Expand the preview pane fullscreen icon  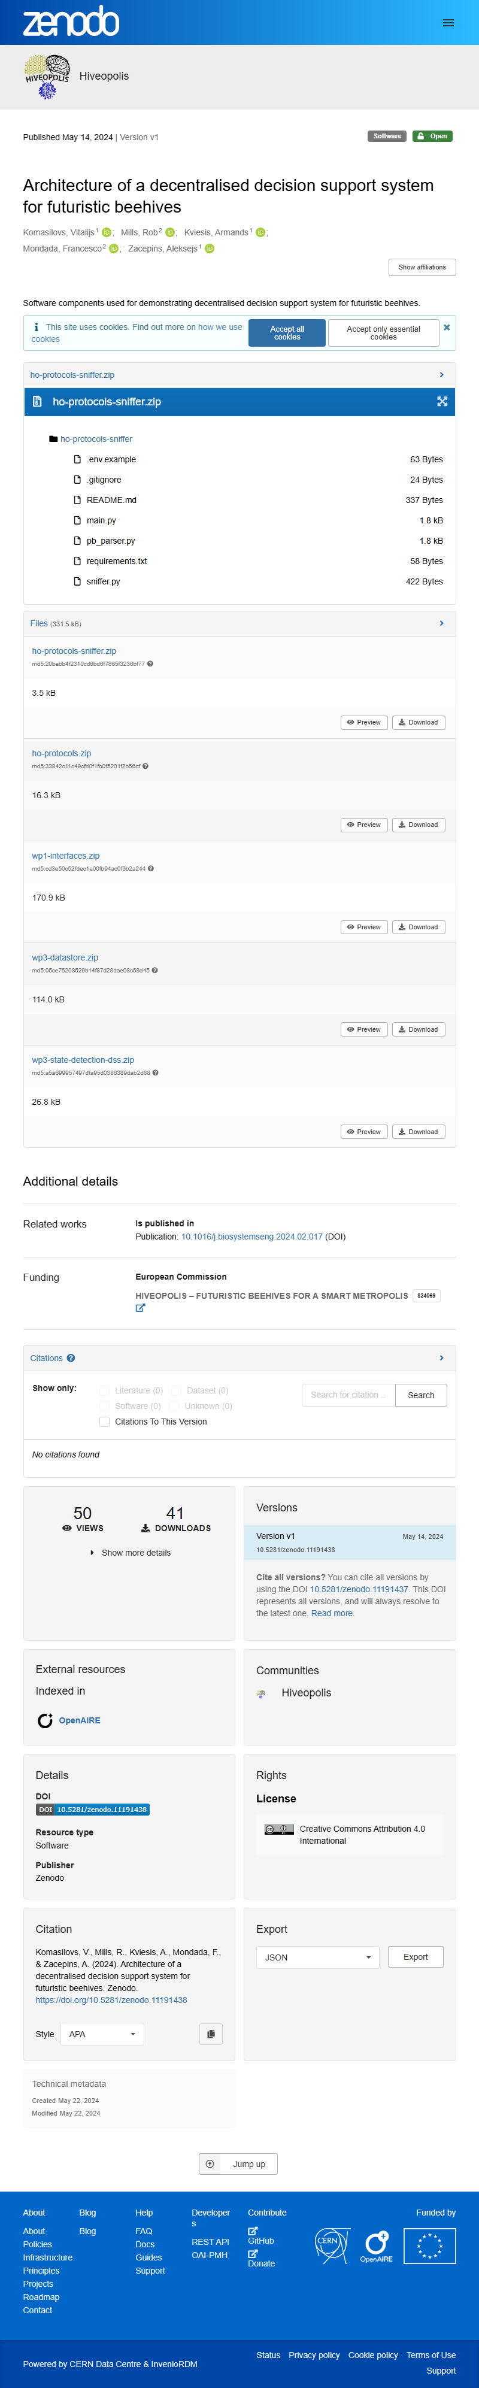click(442, 401)
